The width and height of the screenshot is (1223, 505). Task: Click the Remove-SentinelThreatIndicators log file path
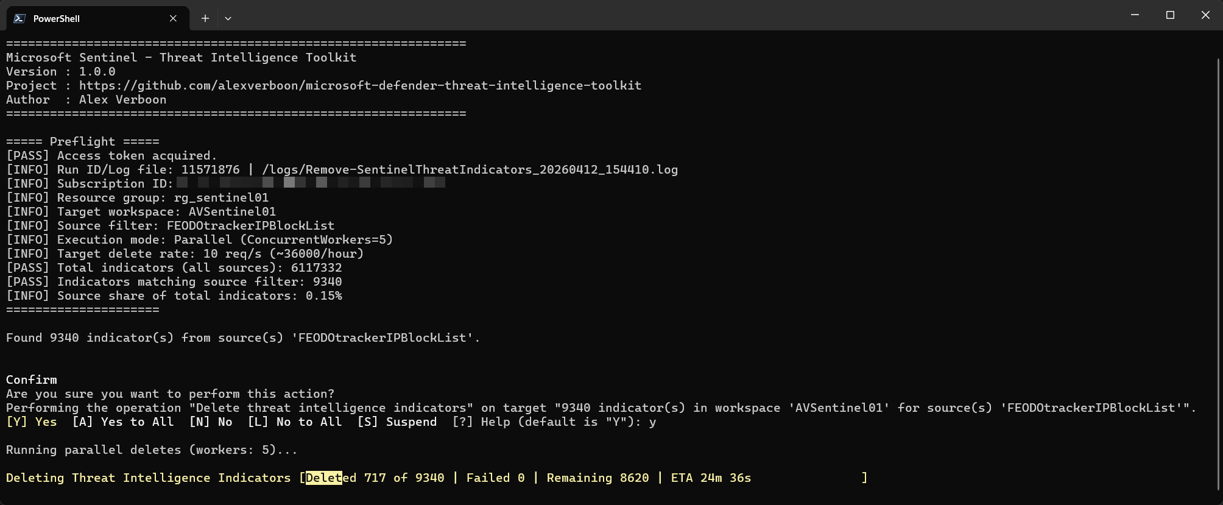[x=470, y=170]
